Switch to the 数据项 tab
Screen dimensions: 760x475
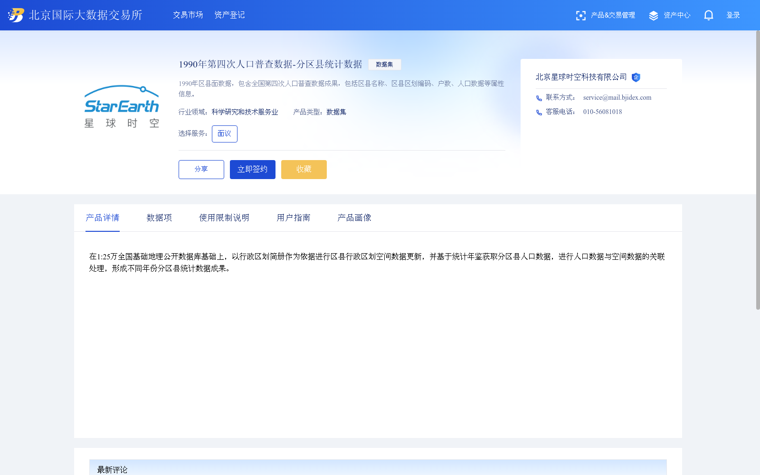pos(159,218)
